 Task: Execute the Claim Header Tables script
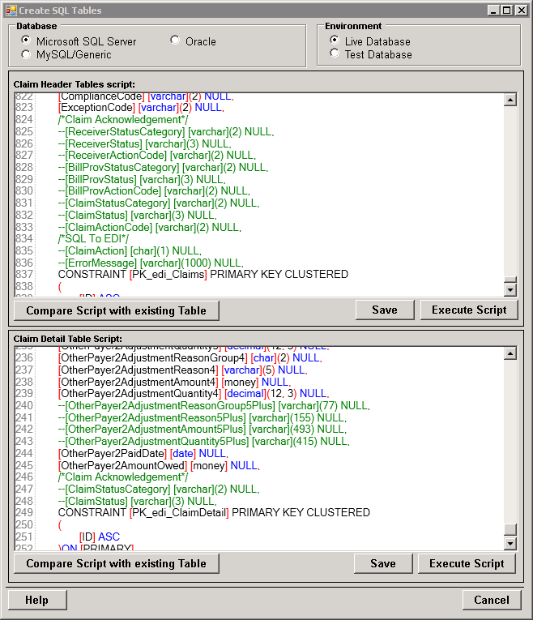(x=469, y=310)
